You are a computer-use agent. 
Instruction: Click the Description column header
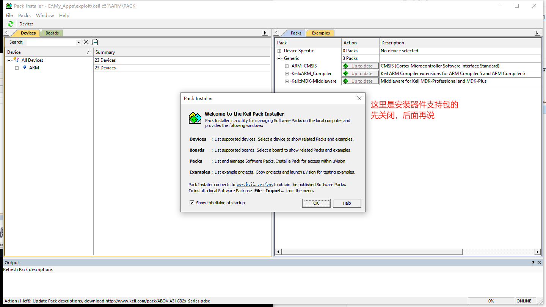460,42
